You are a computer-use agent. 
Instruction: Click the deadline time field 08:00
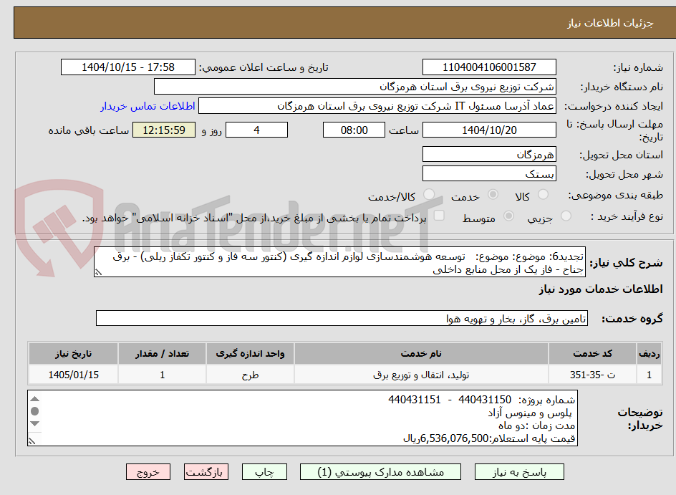pyautogui.click(x=354, y=130)
